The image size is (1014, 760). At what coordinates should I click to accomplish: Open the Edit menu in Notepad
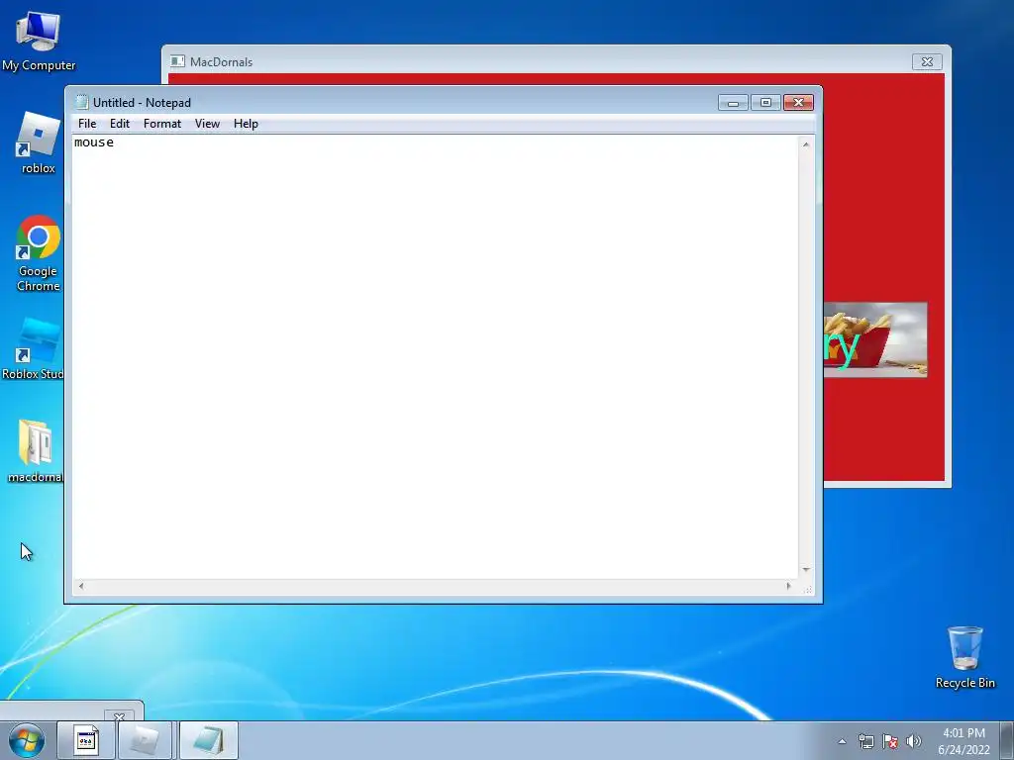coord(120,124)
